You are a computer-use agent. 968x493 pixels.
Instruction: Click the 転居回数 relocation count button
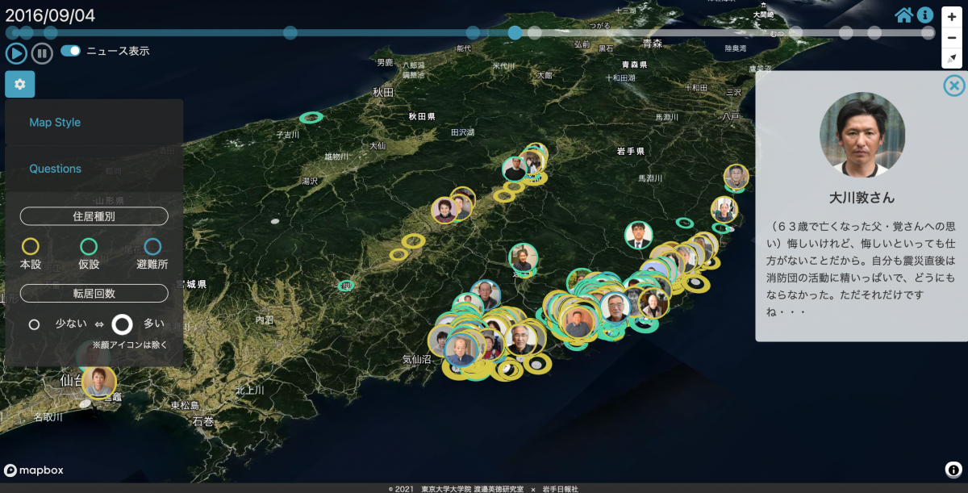(x=94, y=293)
